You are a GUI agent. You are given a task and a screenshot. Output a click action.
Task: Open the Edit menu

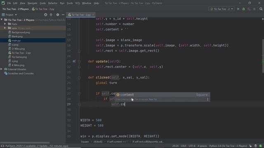click(15, 3)
